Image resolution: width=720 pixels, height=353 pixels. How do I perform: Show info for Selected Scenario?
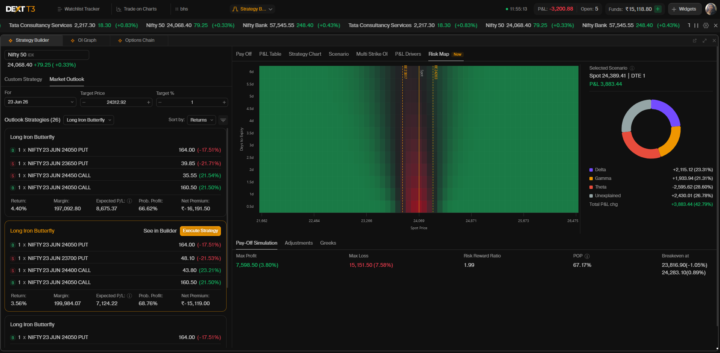(x=632, y=68)
